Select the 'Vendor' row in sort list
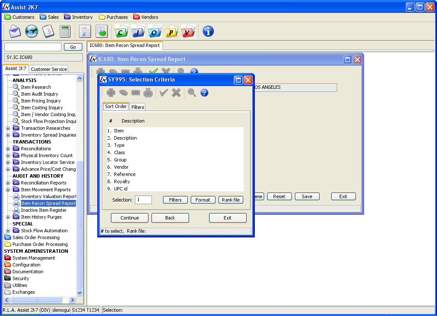Image resolution: width=437 pixels, height=316 pixels. pos(175,167)
